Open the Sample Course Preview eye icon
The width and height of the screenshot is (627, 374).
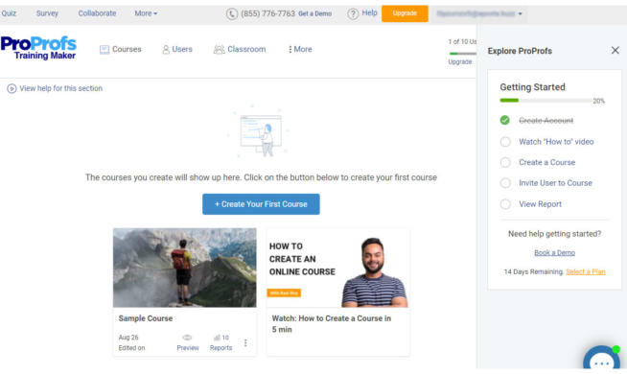187,338
